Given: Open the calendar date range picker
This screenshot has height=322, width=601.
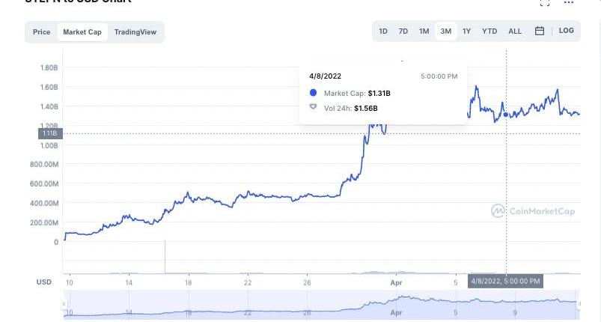Looking at the screenshot, I should [540, 31].
